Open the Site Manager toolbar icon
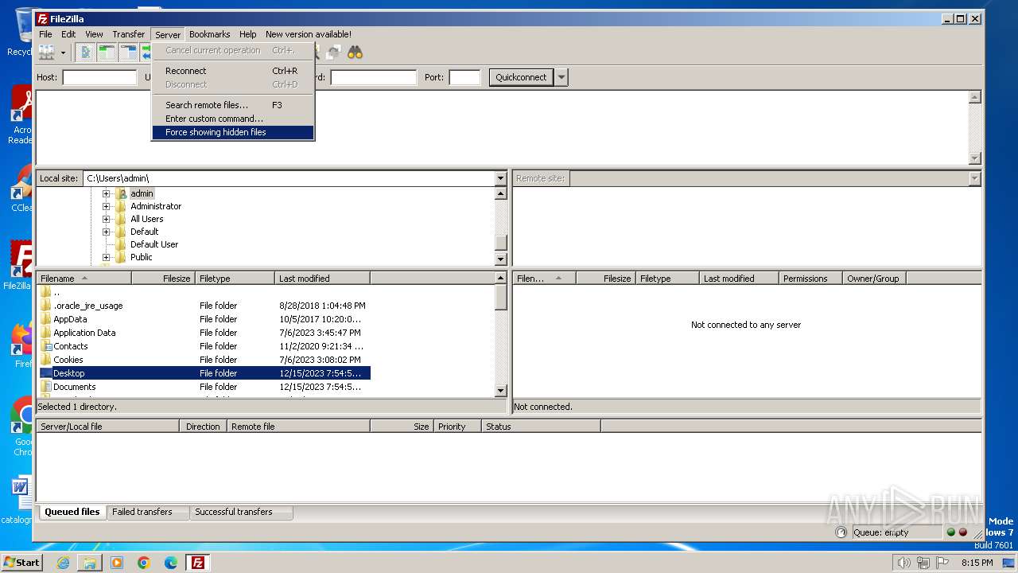 point(46,53)
